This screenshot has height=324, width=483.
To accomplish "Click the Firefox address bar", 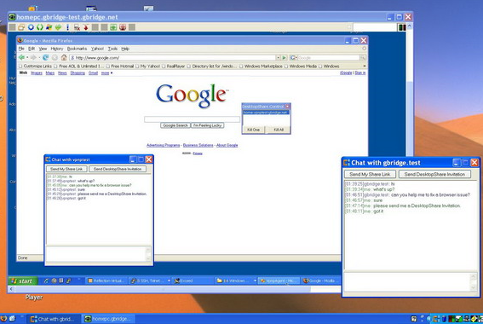I will 172,58.
